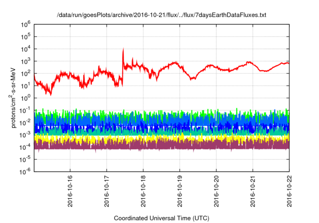The width and height of the screenshot is (319, 223).
Task: Click the date label 2016-10-17
Action: tap(107, 191)
